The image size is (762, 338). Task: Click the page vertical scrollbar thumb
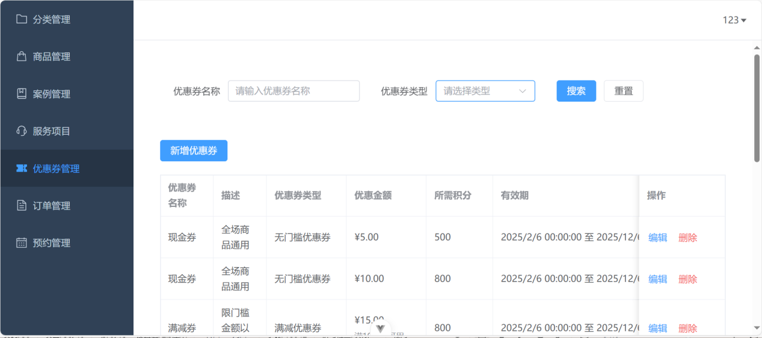click(757, 108)
